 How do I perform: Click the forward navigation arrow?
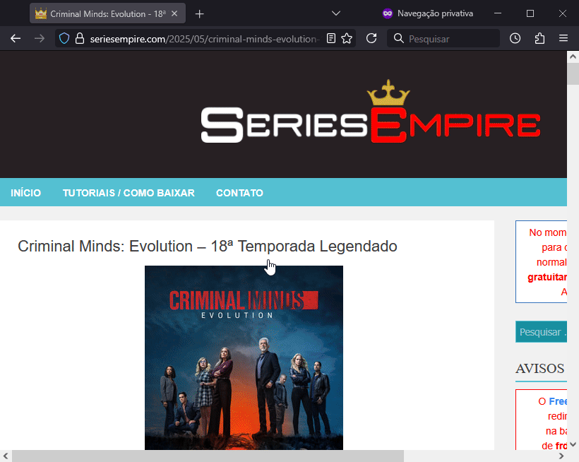point(39,38)
